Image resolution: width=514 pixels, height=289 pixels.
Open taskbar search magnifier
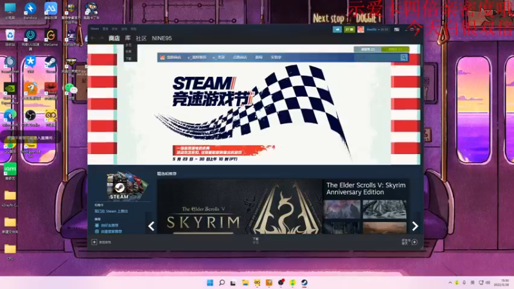[x=222, y=283]
